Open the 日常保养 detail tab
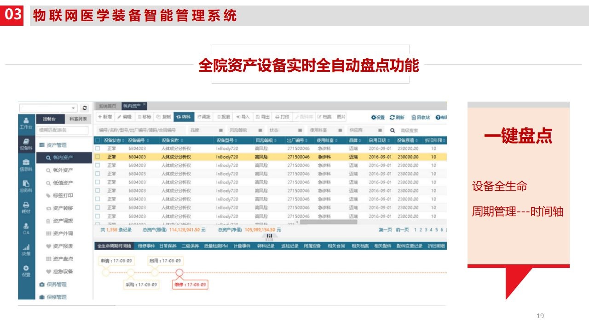 (167, 246)
